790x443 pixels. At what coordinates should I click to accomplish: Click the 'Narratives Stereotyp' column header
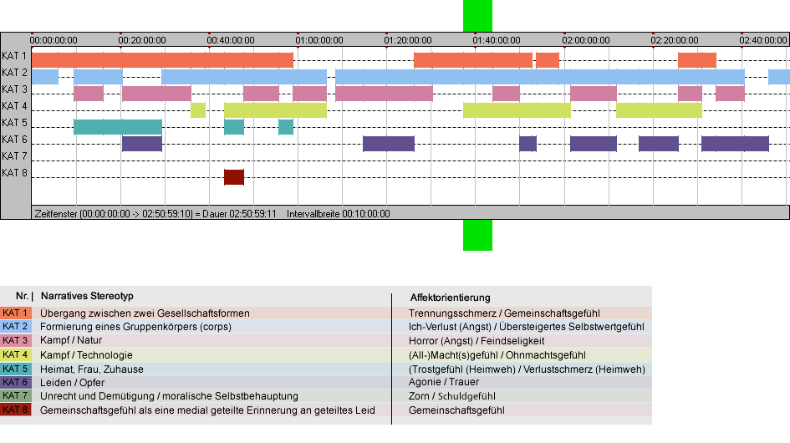[x=87, y=297]
